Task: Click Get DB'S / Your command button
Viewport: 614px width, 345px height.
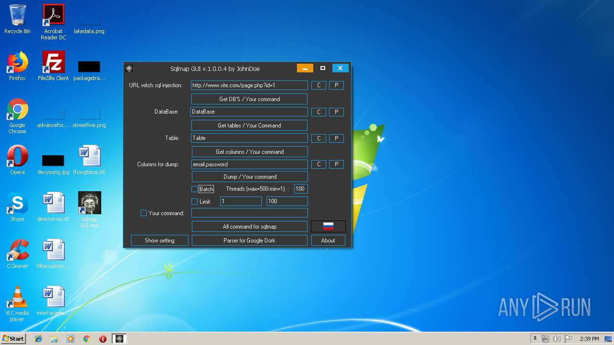Action: pyautogui.click(x=249, y=99)
